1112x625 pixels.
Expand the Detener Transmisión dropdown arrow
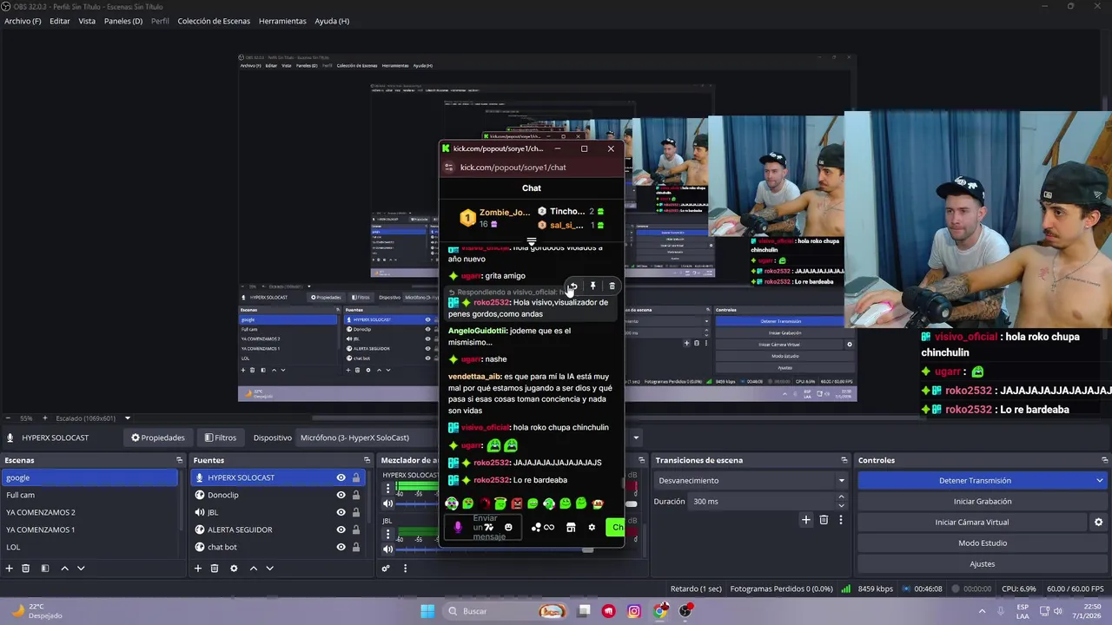click(x=1099, y=480)
